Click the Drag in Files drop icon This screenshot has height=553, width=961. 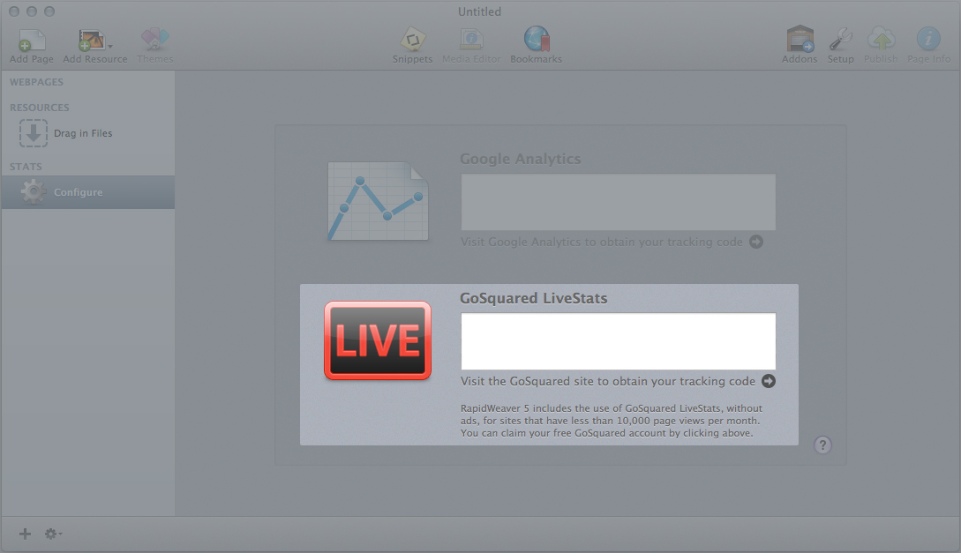click(34, 133)
